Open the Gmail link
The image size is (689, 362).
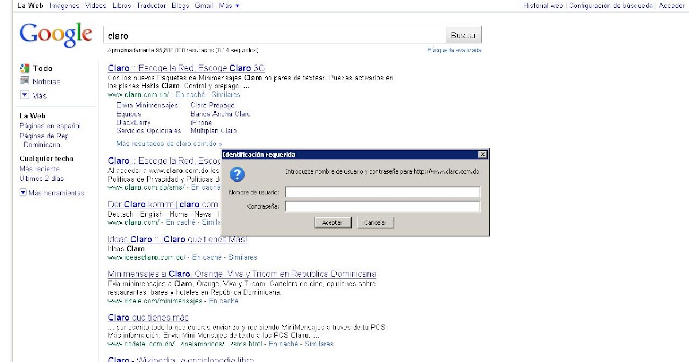204,6
